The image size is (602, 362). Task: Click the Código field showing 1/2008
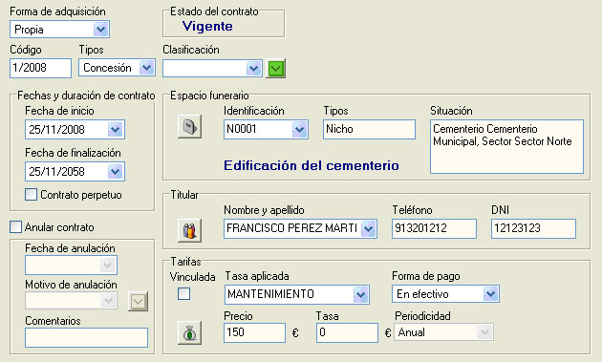(x=40, y=68)
